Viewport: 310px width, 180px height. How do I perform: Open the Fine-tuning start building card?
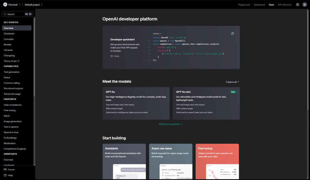click(217, 162)
